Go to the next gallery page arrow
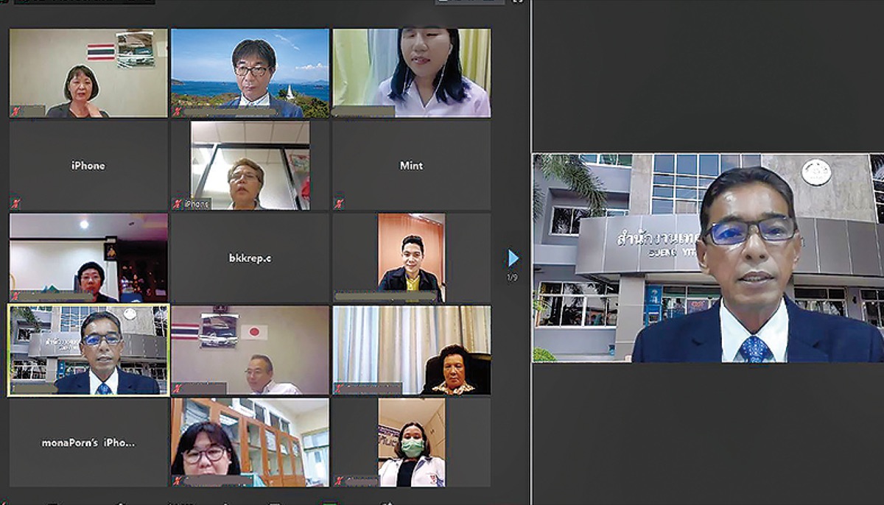 point(513,258)
